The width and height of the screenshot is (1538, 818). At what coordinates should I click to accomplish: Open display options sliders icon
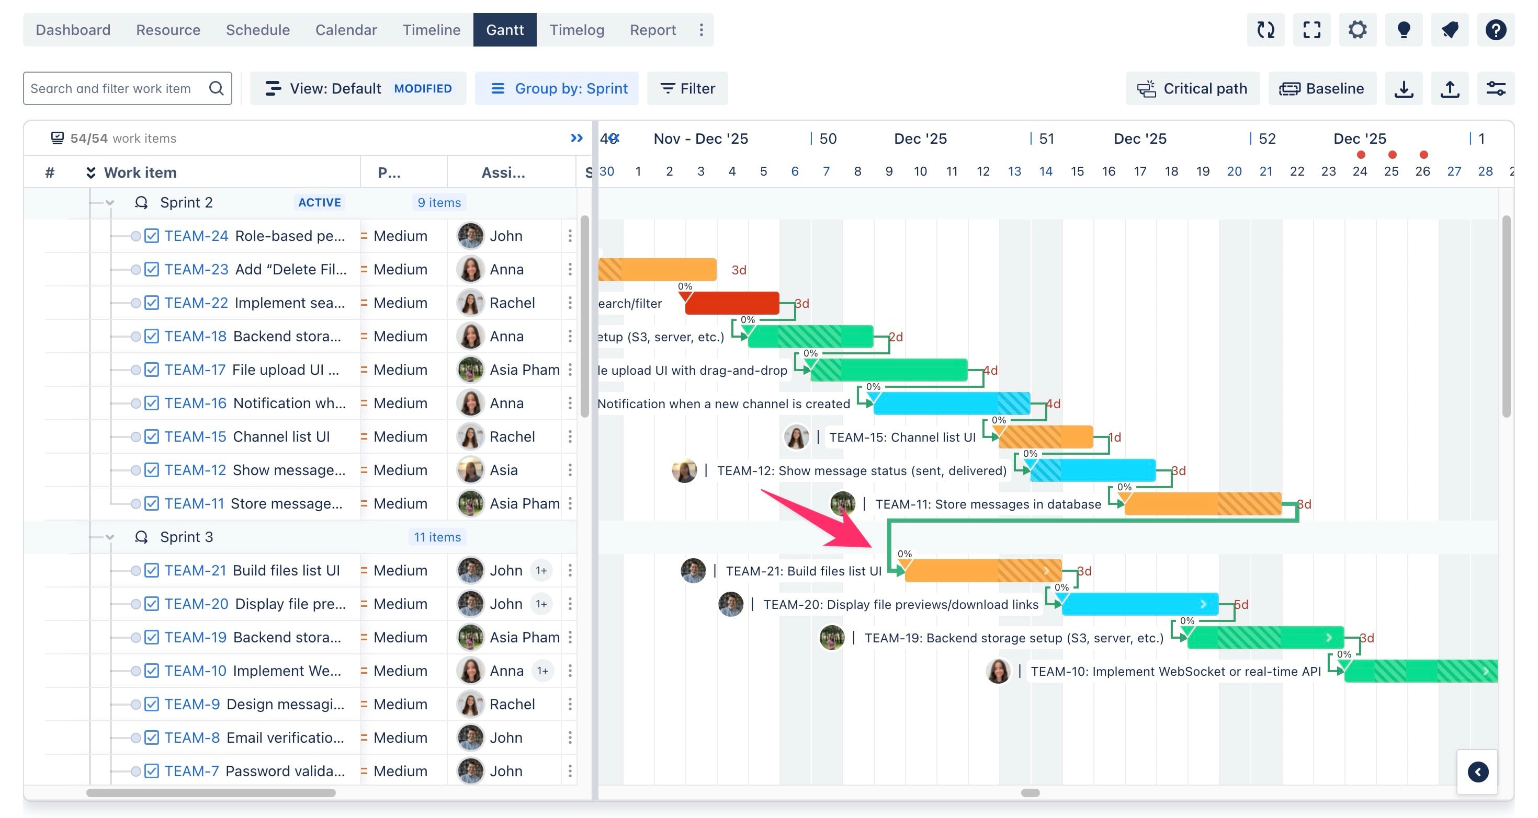tap(1496, 88)
